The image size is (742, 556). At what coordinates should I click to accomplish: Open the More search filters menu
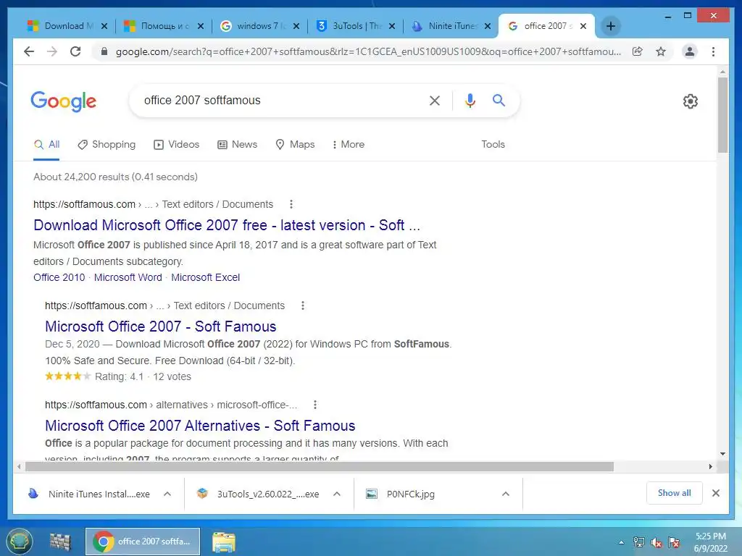pos(349,145)
